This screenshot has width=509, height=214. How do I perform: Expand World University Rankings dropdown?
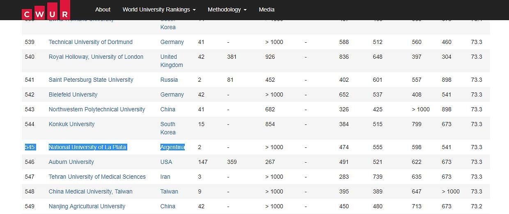[159, 9]
